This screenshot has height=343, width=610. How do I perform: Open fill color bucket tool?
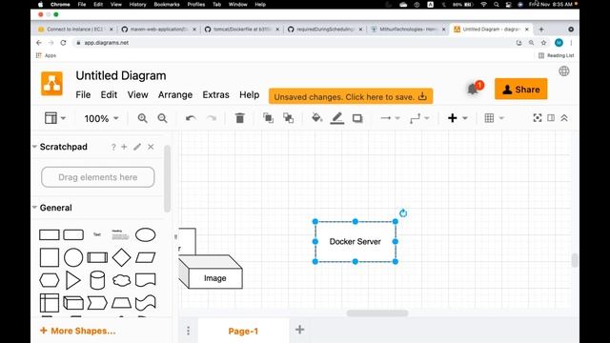coord(317,117)
